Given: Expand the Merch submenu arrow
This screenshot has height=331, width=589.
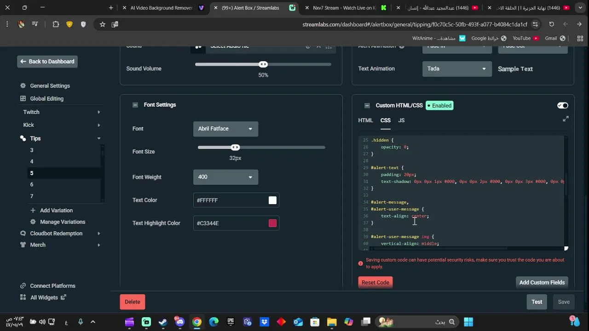Looking at the screenshot, I should tap(98, 245).
